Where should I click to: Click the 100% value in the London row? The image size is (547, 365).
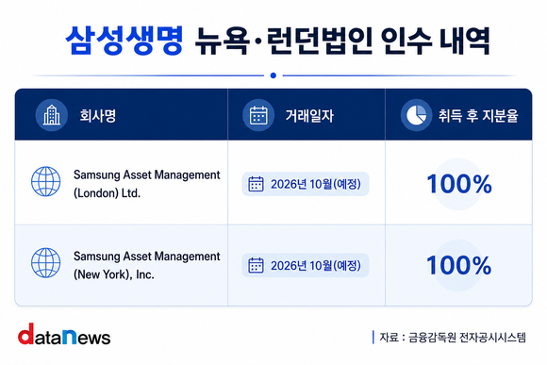[x=459, y=184]
